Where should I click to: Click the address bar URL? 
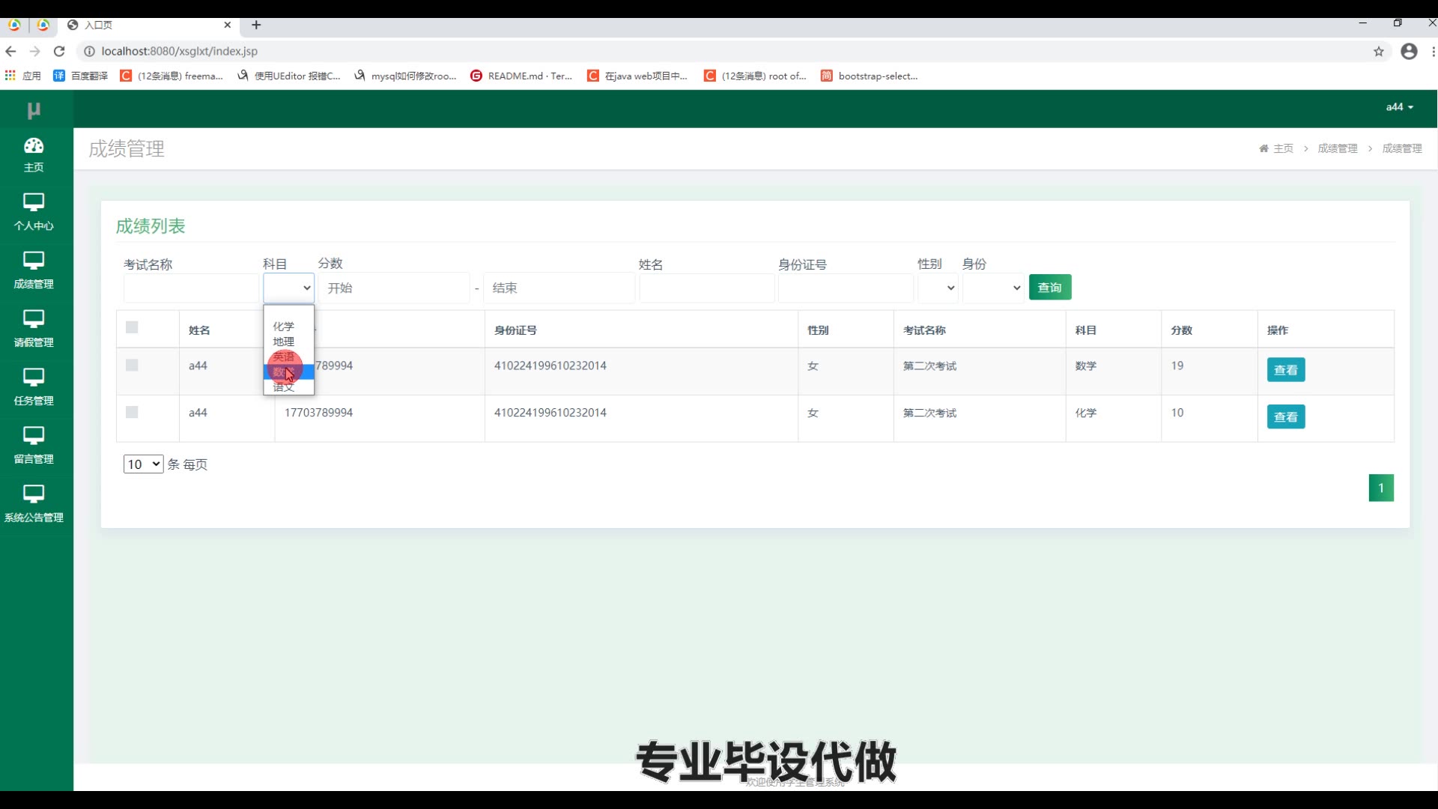(180, 51)
